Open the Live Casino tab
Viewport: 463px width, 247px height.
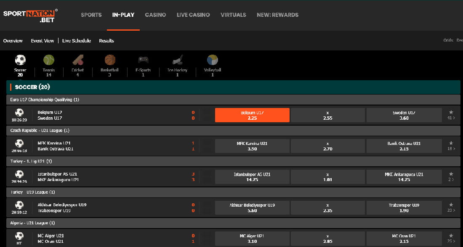[x=193, y=15]
